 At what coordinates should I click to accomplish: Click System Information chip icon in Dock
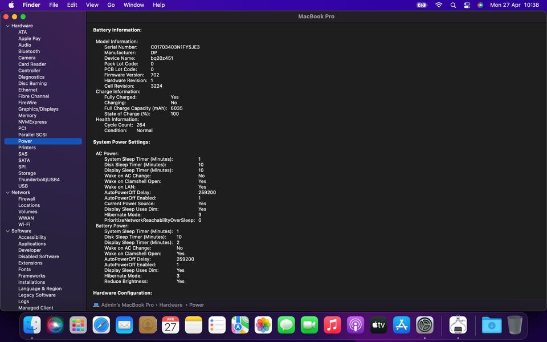(458, 325)
